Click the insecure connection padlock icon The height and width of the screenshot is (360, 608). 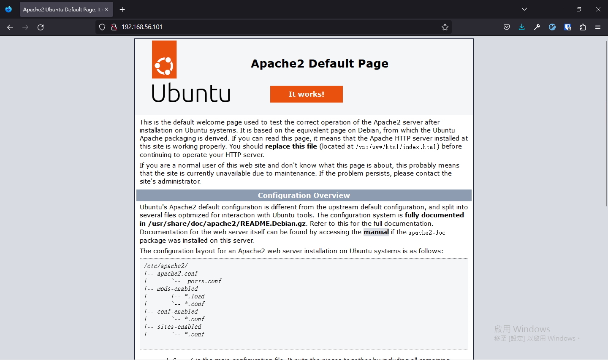coord(114,27)
